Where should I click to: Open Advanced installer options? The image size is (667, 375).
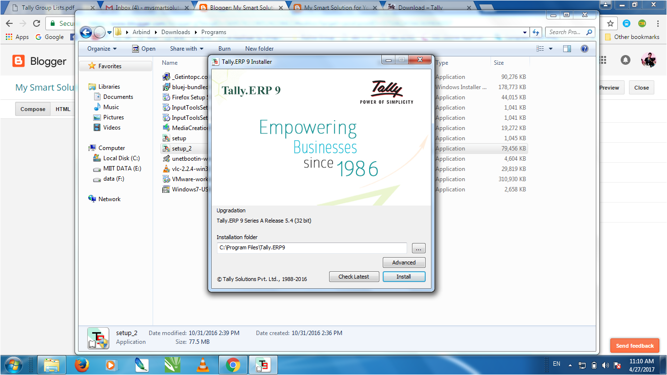(404, 262)
